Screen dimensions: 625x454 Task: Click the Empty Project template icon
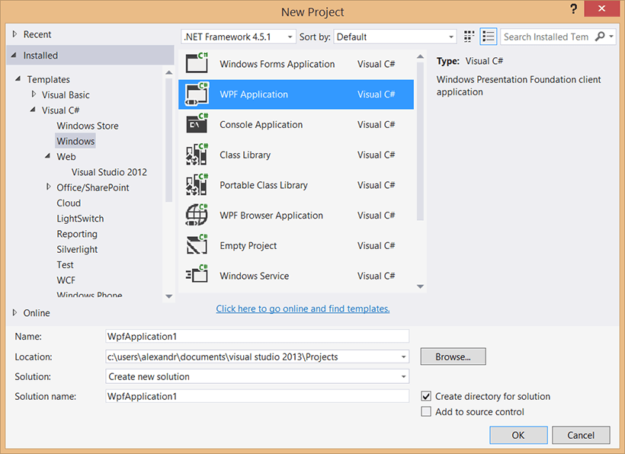(x=197, y=245)
